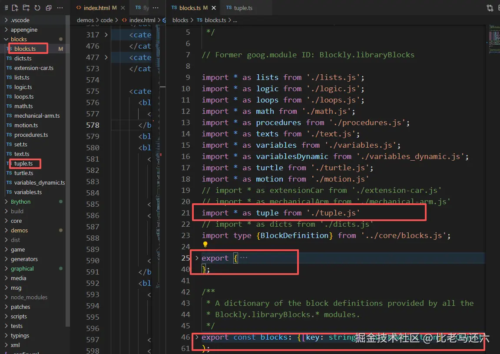500x354 pixels.
Task: Unfold the export const blocks at line 46
Action: 197,337
